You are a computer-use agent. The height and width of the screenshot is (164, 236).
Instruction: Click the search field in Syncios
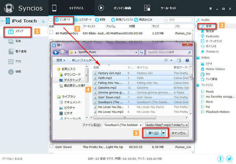(178, 20)
